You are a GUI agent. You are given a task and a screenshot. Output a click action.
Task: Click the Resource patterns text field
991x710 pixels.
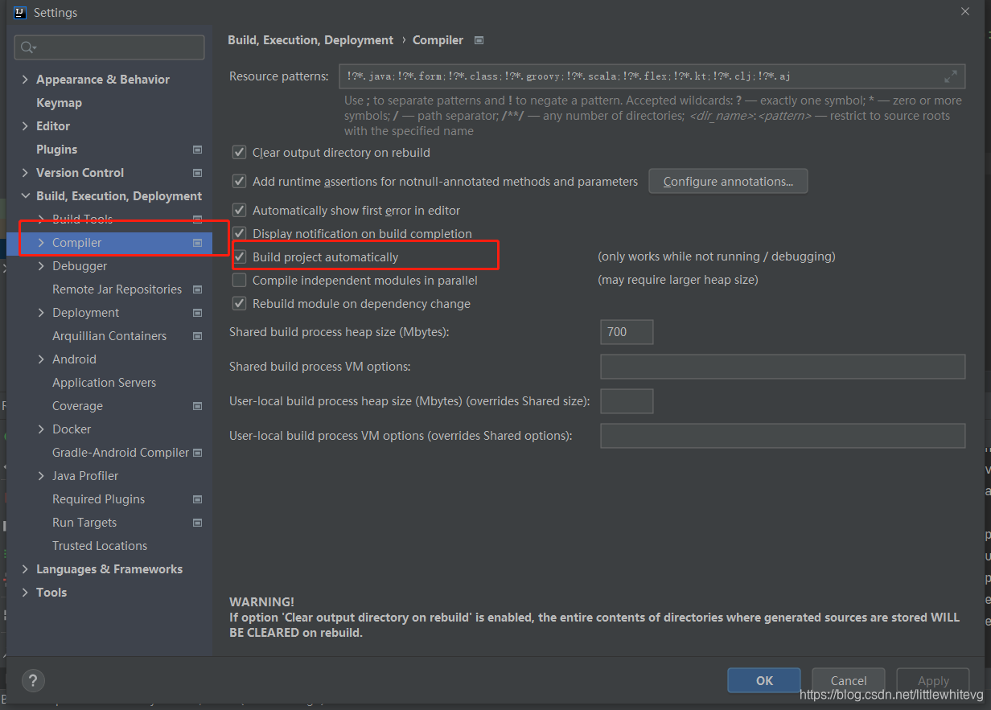click(x=652, y=76)
